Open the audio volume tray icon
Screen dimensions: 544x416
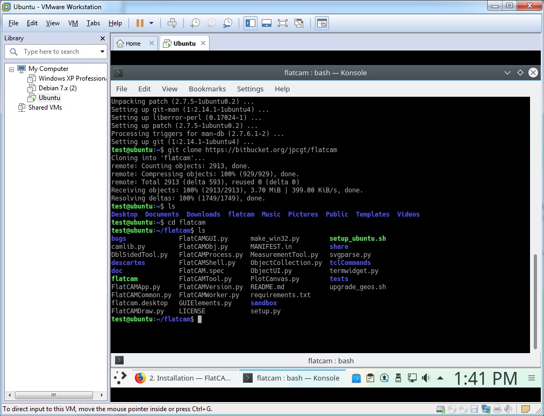click(426, 378)
